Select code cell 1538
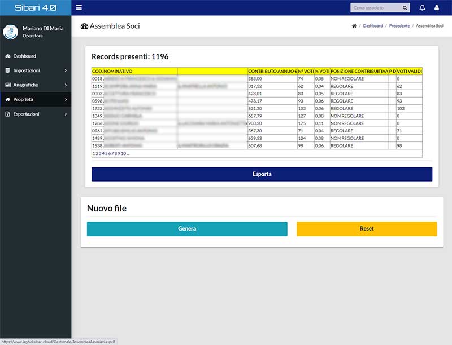452x345 pixels. click(97, 146)
